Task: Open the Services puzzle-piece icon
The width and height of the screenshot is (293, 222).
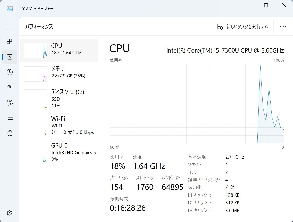Action: point(9,133)
